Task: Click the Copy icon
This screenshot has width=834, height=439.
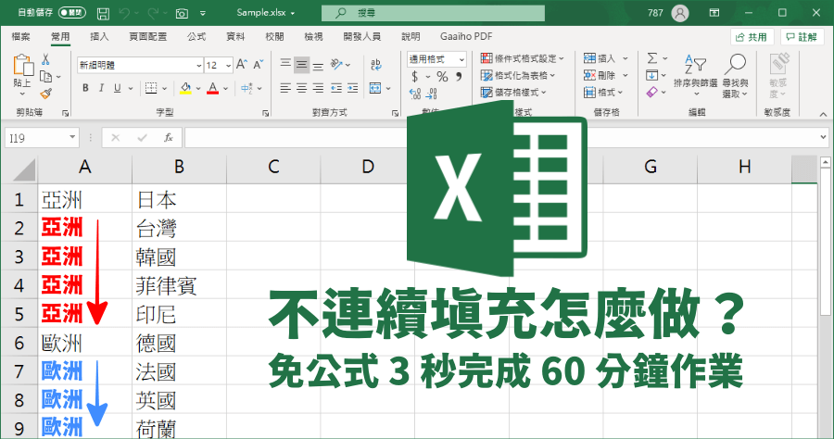Action: [46, 77]
